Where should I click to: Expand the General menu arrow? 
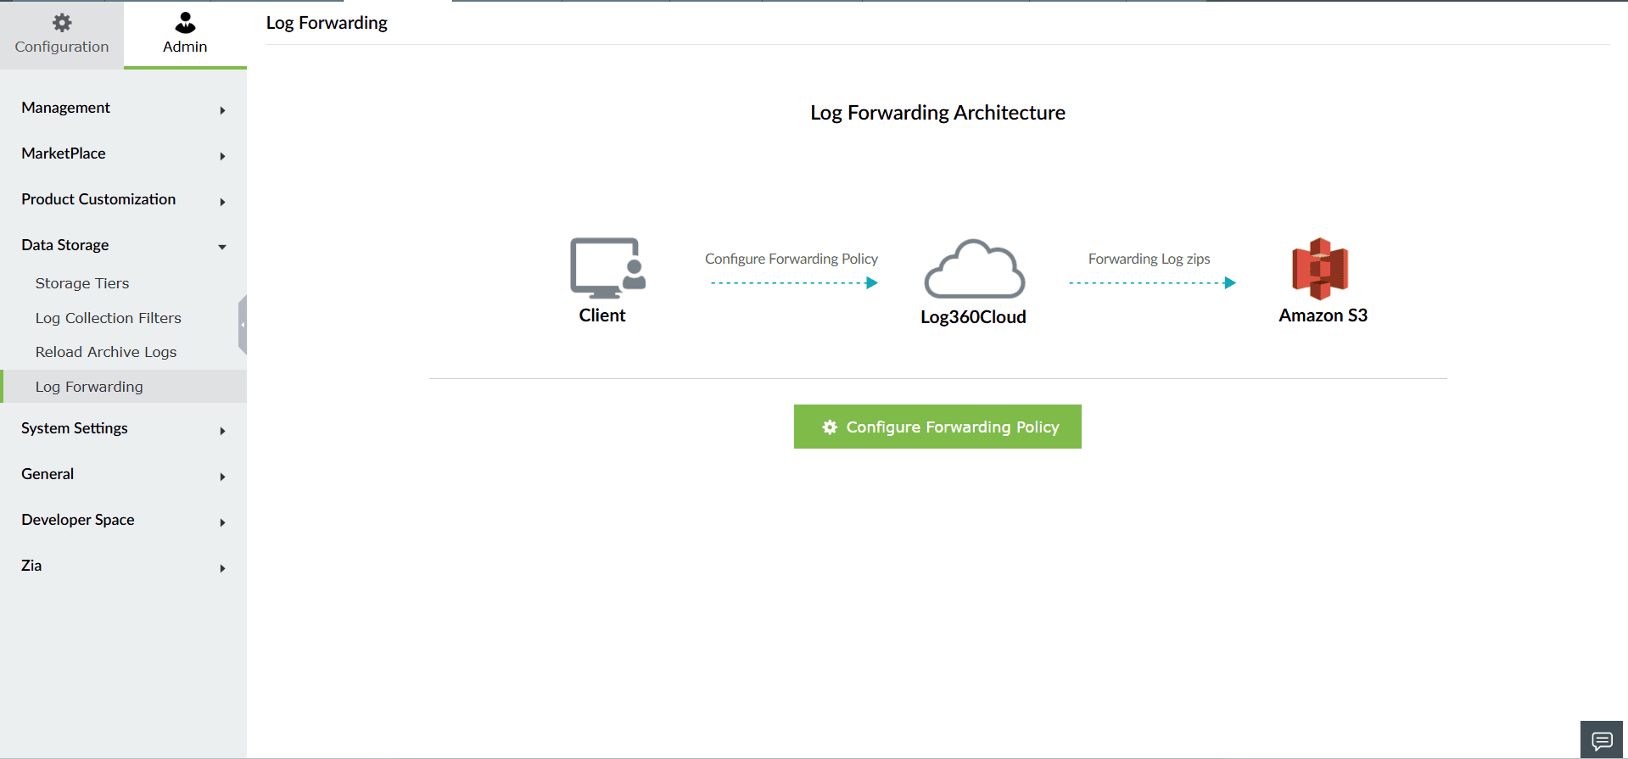[222, 477]
